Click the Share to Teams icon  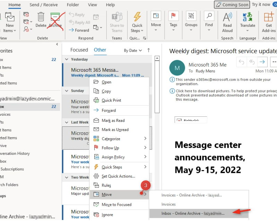[117, 17]
